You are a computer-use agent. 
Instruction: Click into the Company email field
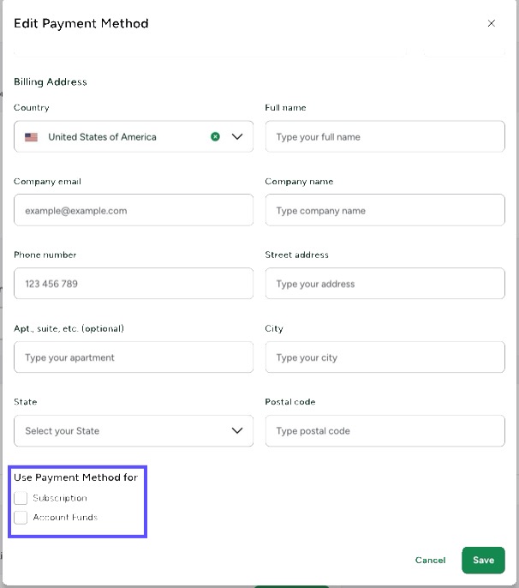[x=134, y=211]
